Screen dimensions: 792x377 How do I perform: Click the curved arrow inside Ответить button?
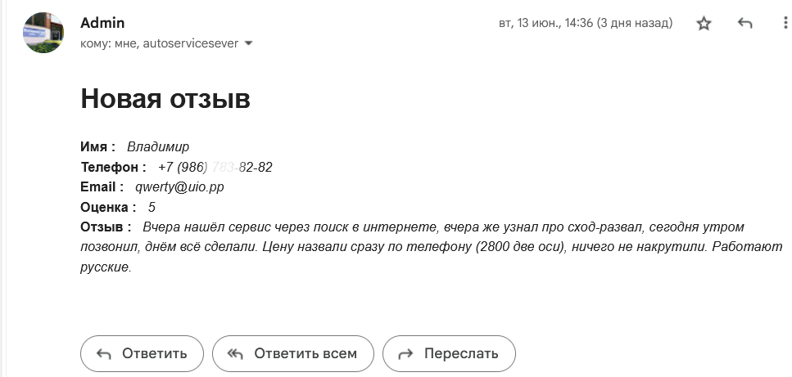(103, 354)
